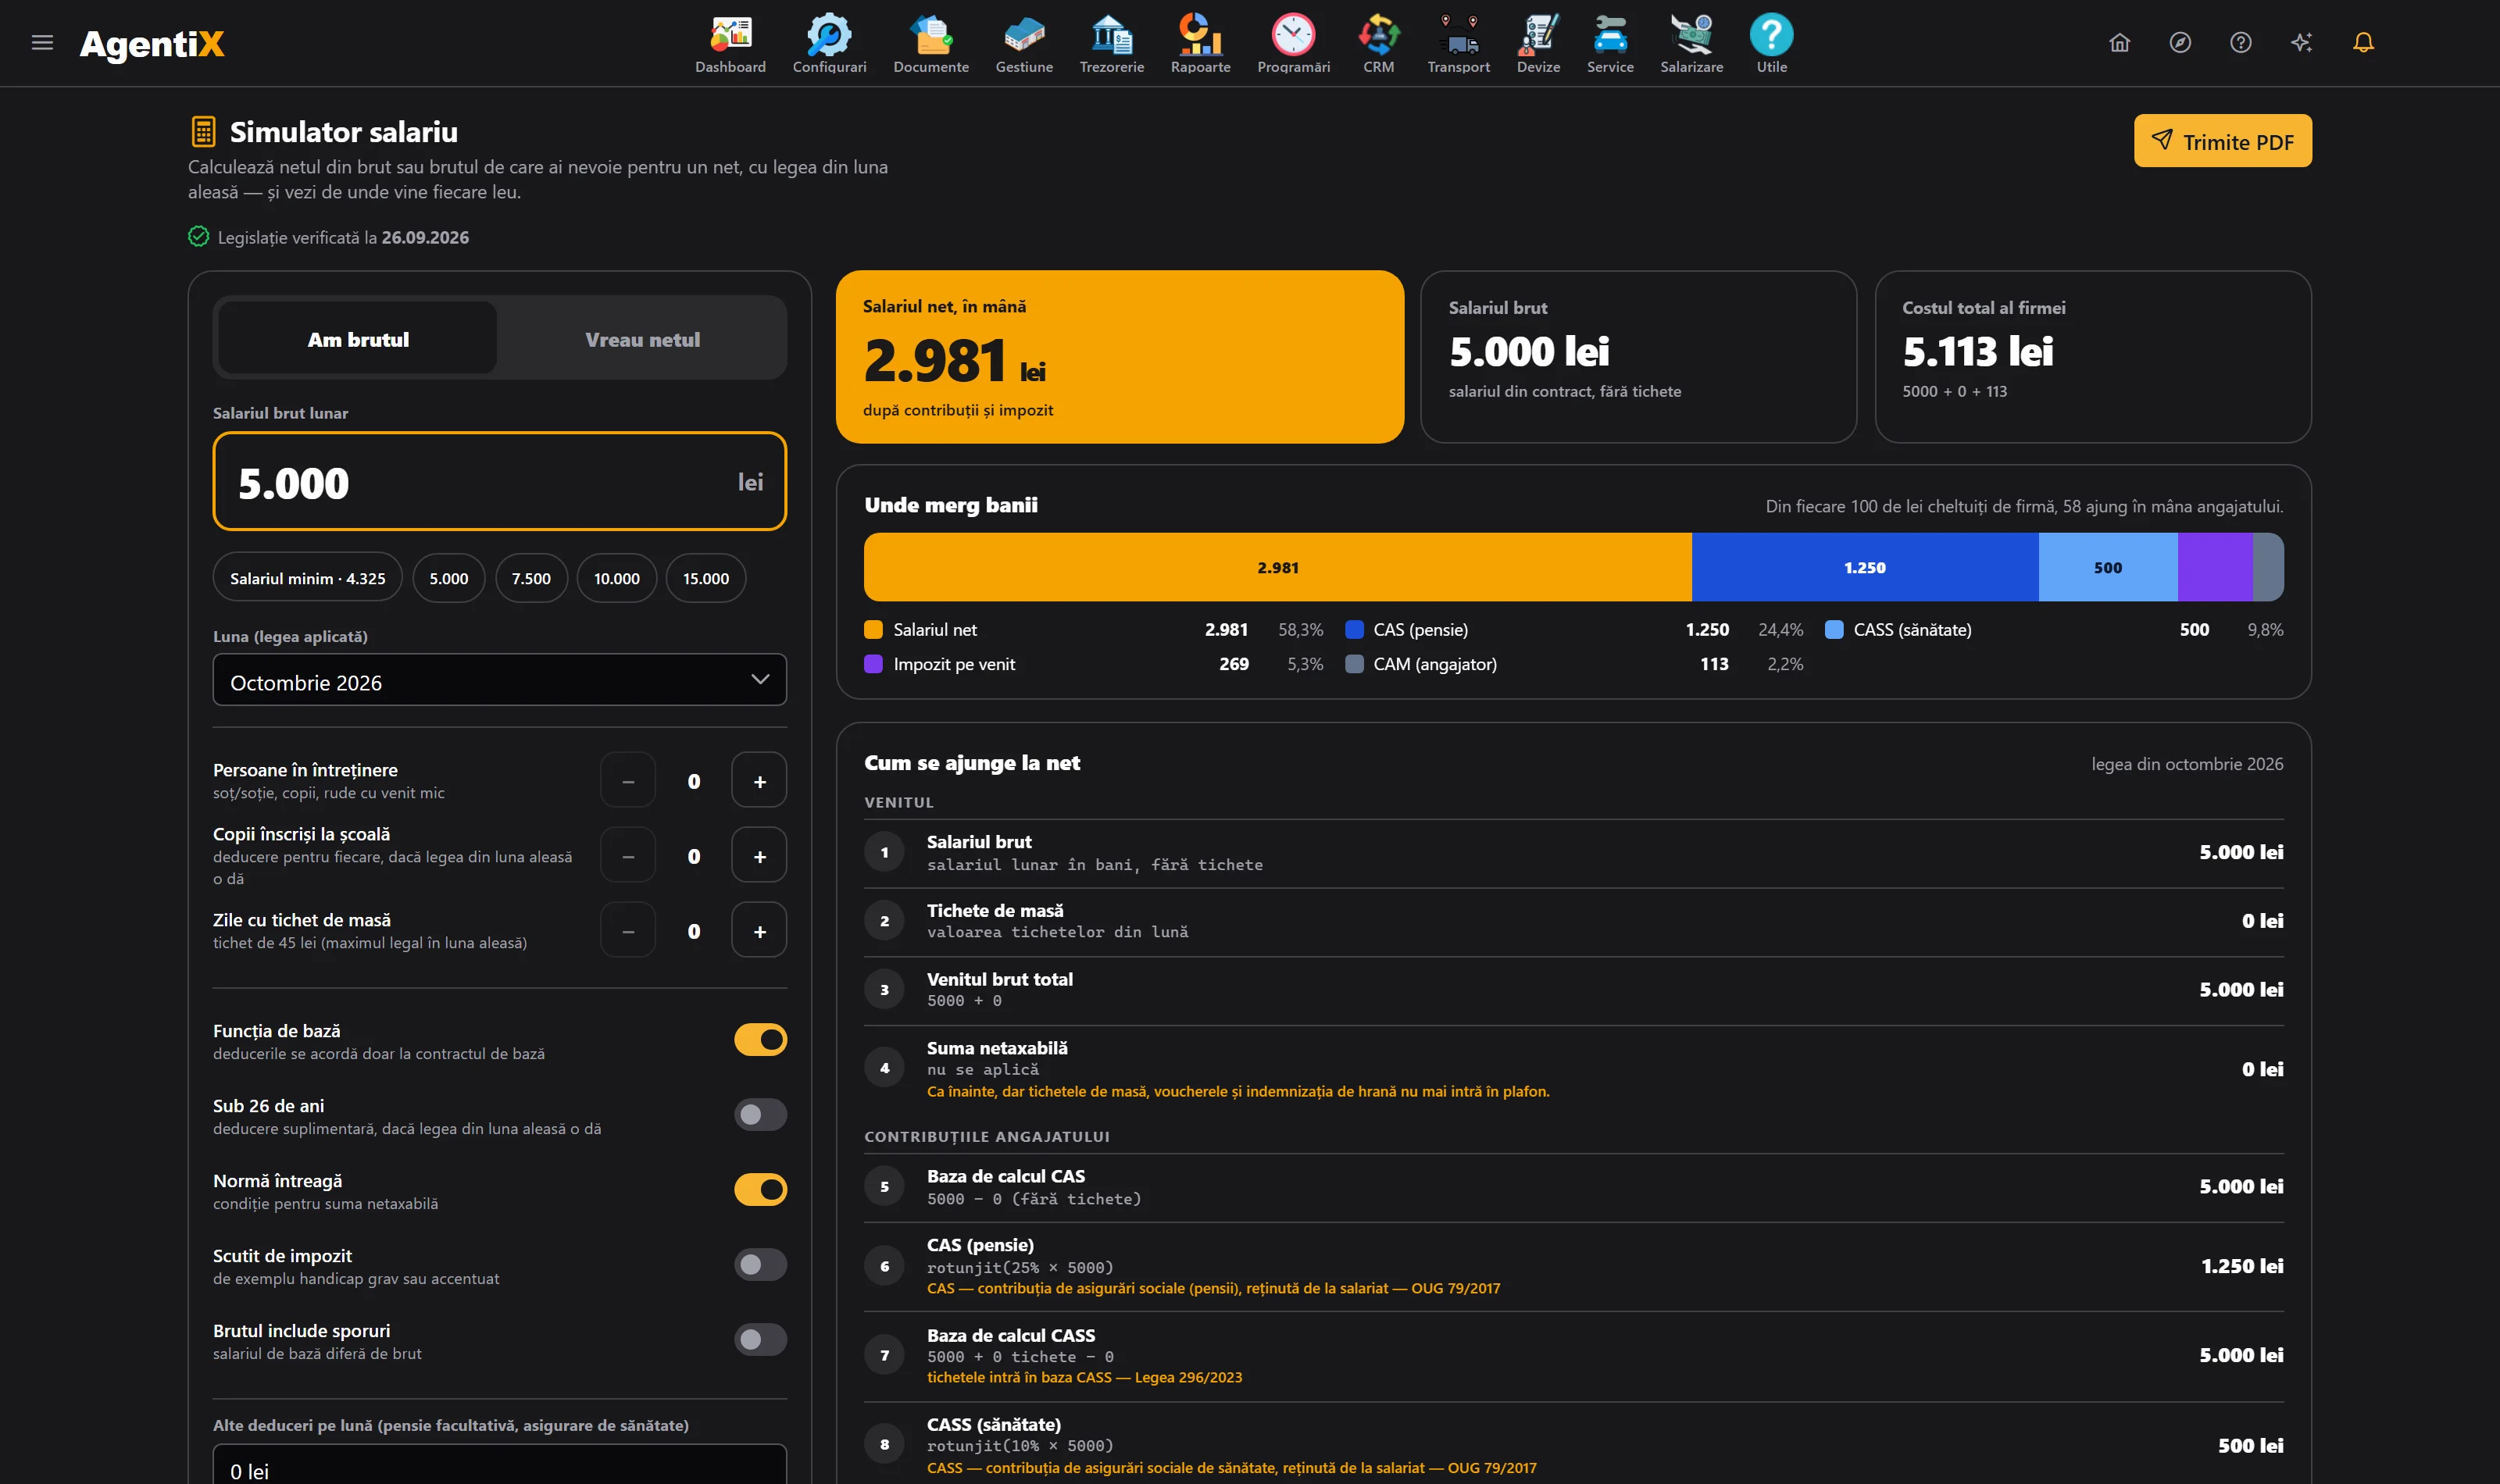Open the notifications bell
The width and height of the screenshot is (2500, 1484).
click(2363, 42)
